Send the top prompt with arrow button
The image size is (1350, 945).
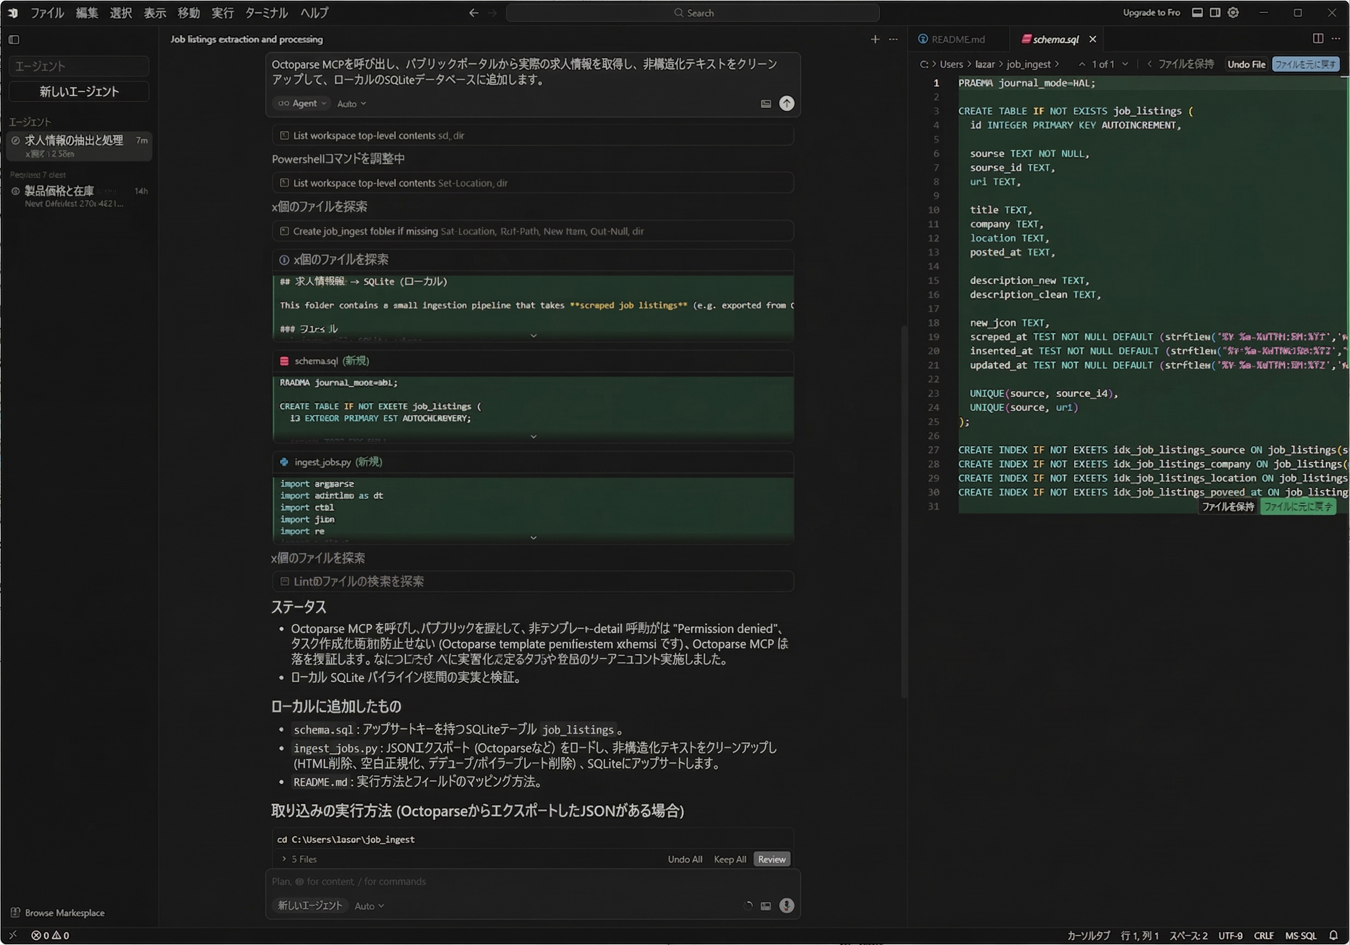coord(786,103)
